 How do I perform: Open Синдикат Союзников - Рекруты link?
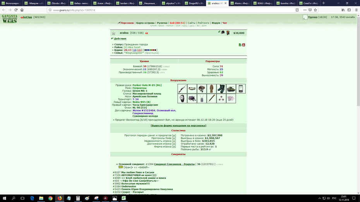[x=174, y=164]
